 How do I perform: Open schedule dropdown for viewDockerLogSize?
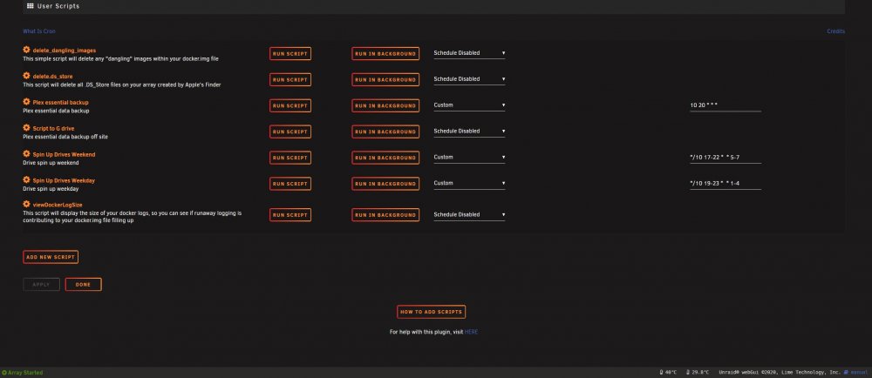(x=469, y=214)
